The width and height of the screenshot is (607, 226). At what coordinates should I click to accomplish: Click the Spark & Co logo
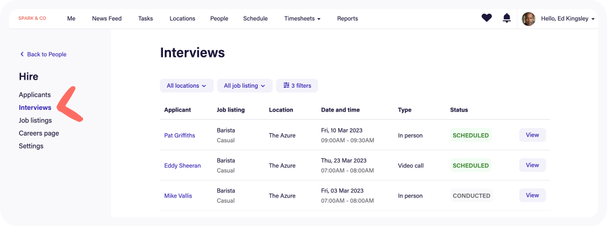coord(32,18)
